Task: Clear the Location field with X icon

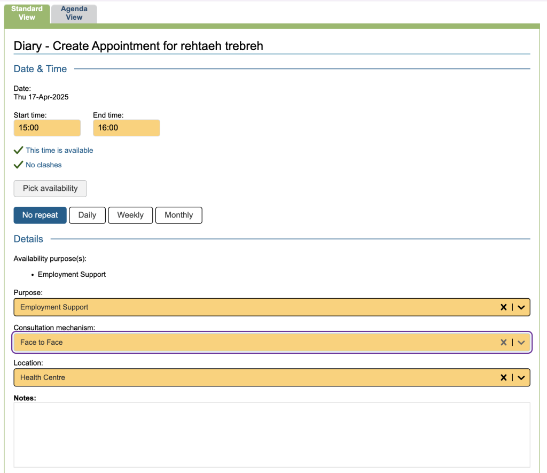Action: coord(503,378)
